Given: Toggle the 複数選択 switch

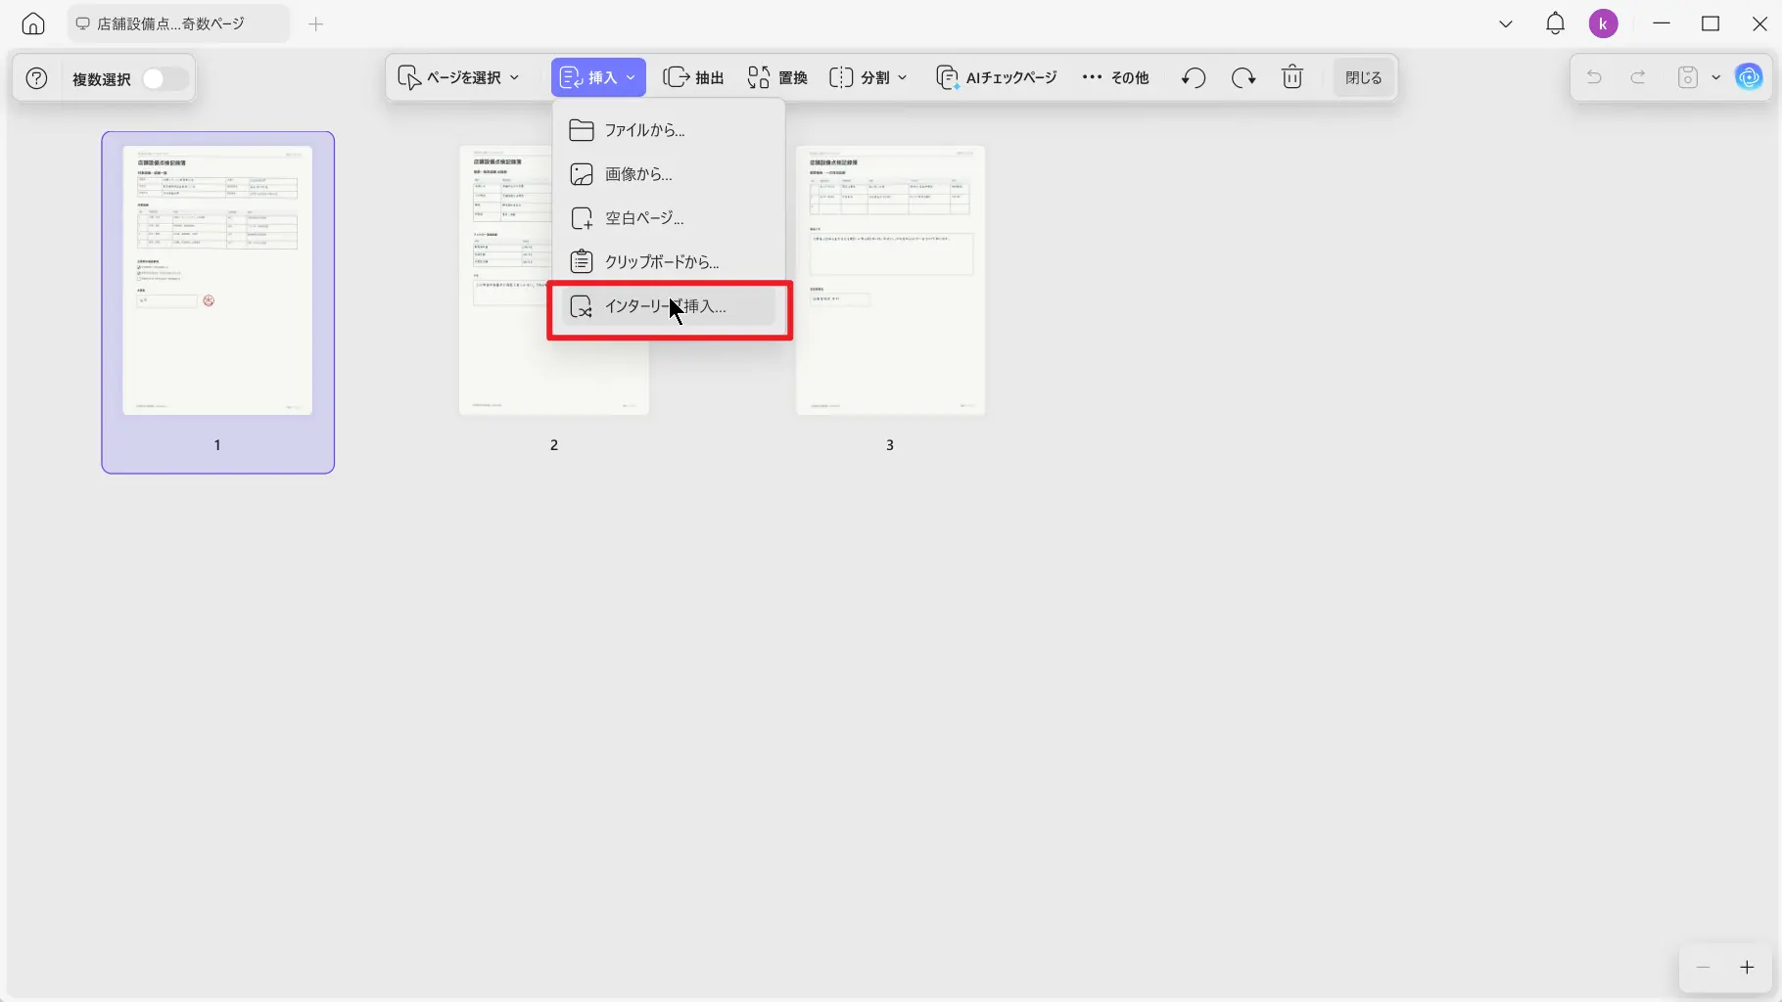Looking at the screenshot, I should click(164, 78).
